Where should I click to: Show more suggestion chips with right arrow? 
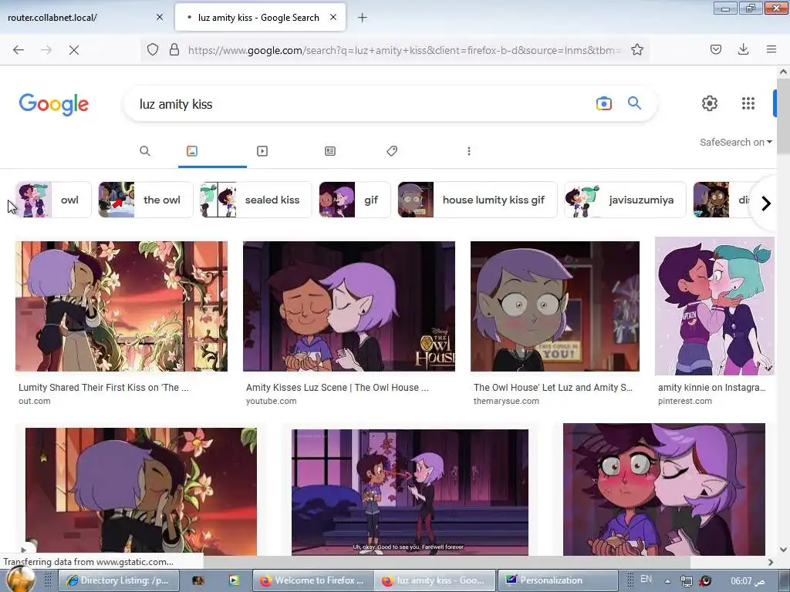765,203
